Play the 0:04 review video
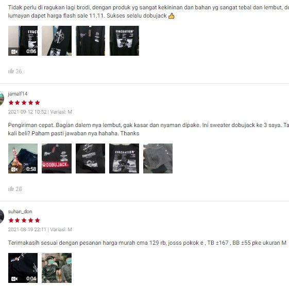This screenshot has height=286, width=289. pos(23,268)
